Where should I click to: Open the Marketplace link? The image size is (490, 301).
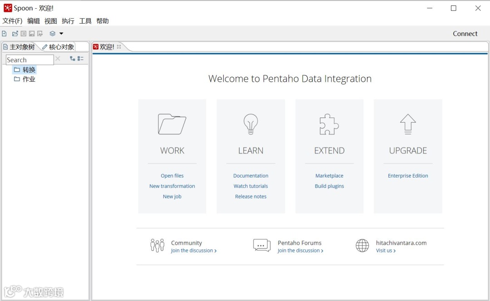coord(329,176)
